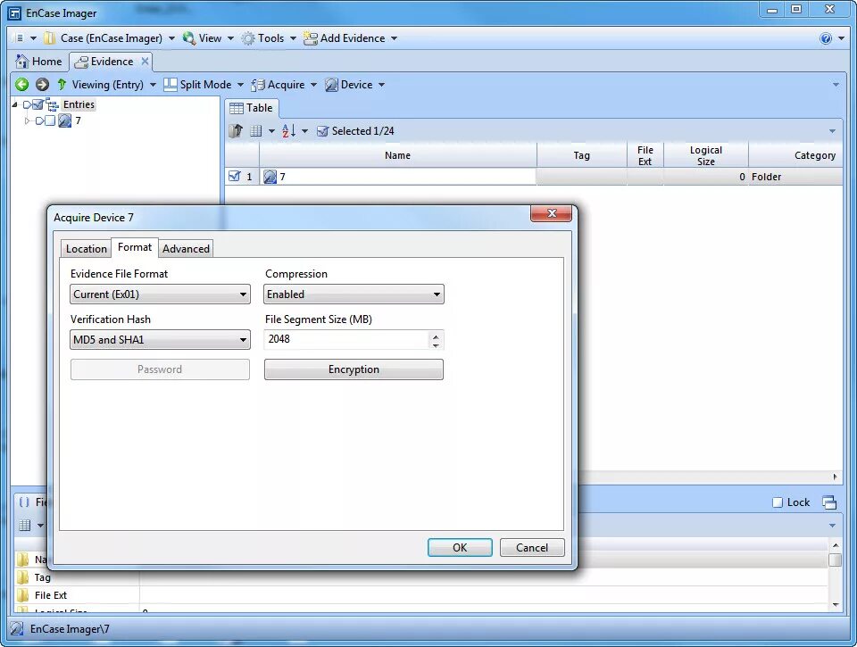Viewport: 857px width, 647px height.
Task: Click the Selected 1/24 indicator
Action: point(356,130)
